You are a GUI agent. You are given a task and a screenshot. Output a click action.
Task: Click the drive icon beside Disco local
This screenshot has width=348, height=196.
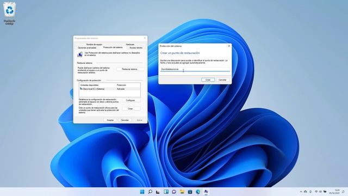click(81, 89)
